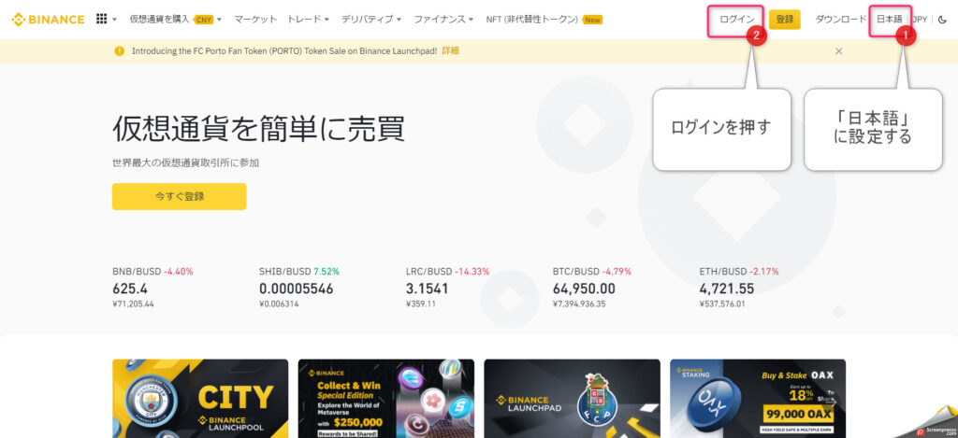Click the yellow 登録 button
The image size is (958, 438).
785,20
